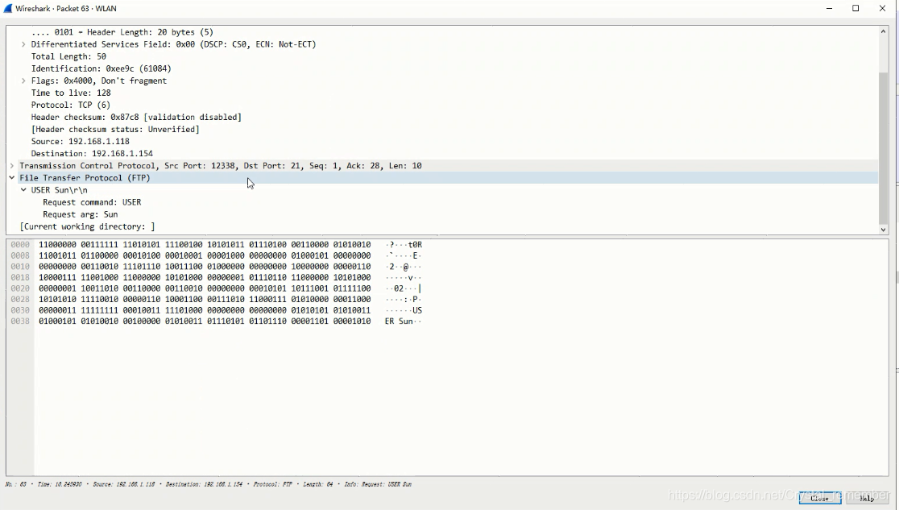Expand the Flags: 0x4000 row
This screenshot has height=510, width=899.
click(x=23, y=81)
